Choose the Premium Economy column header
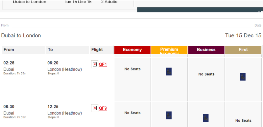Viewport: 263px width, 127px height. pyautogui.click(x=169, y=50)
